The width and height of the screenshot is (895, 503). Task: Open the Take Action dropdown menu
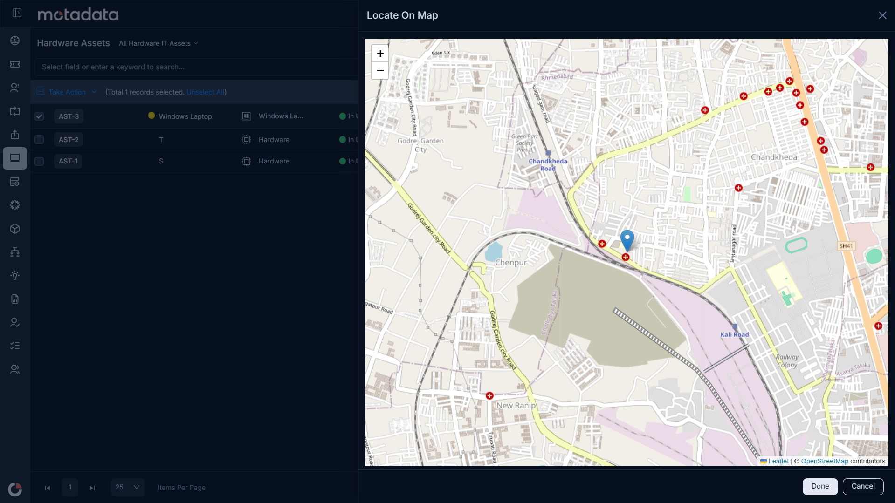[x=73, y=92]
